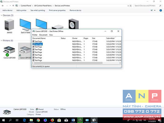This screenshot has height=123, width=164.
Task: Sort queue by Submitted column header
Action: coord(110,38)
